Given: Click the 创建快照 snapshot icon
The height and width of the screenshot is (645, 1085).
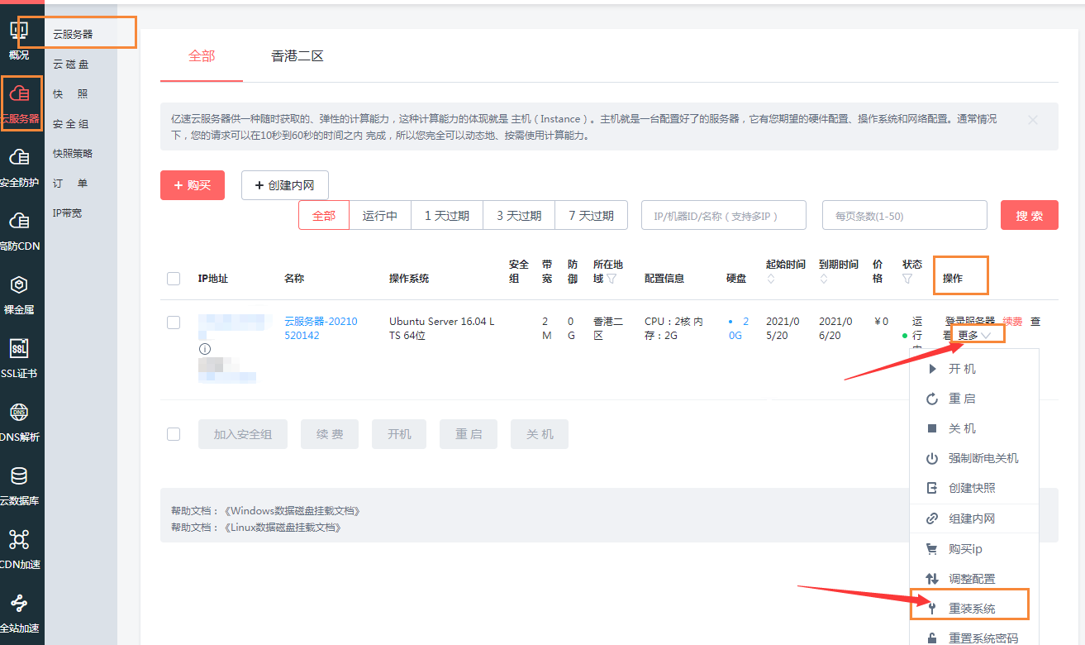Looking at the screenshot, I should (x=932, y=488).
